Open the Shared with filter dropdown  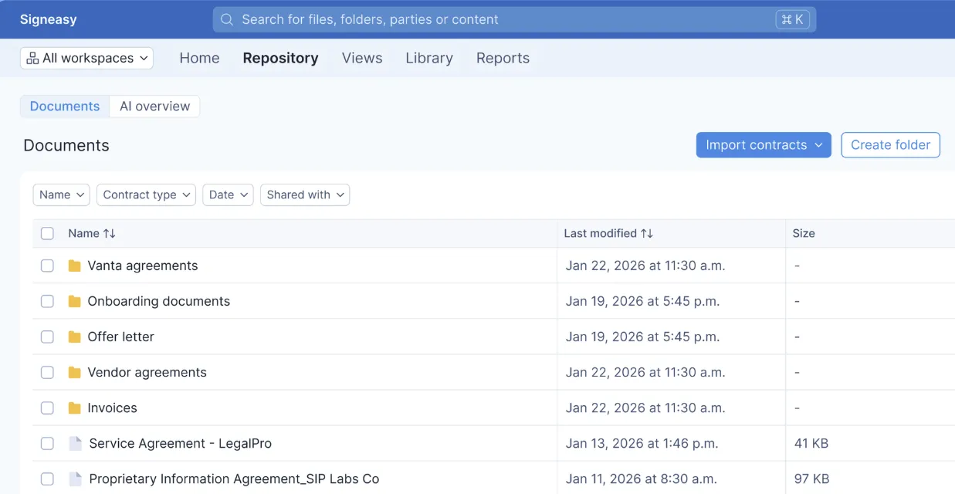pos(305,195)
